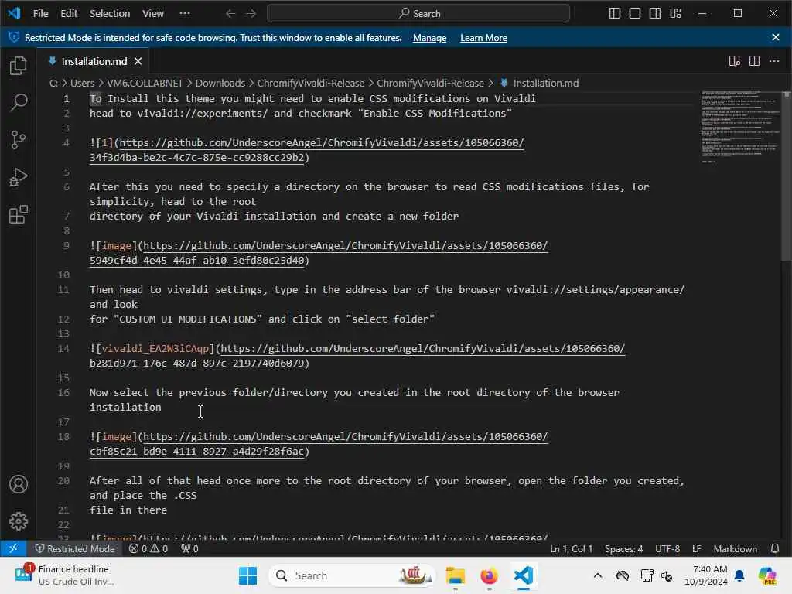This screenshot has height=594, width=792.
Task: Split the editor right
Action: 754,61
